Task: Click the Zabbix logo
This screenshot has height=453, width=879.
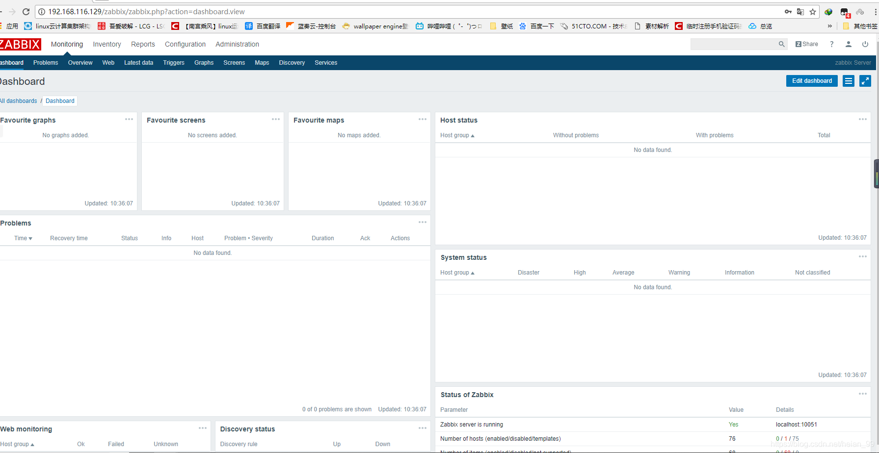Action: point(20,44)
